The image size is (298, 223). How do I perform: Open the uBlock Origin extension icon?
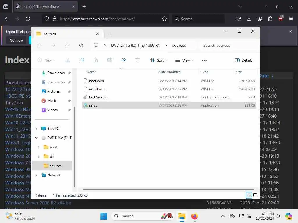coord(281,18)
